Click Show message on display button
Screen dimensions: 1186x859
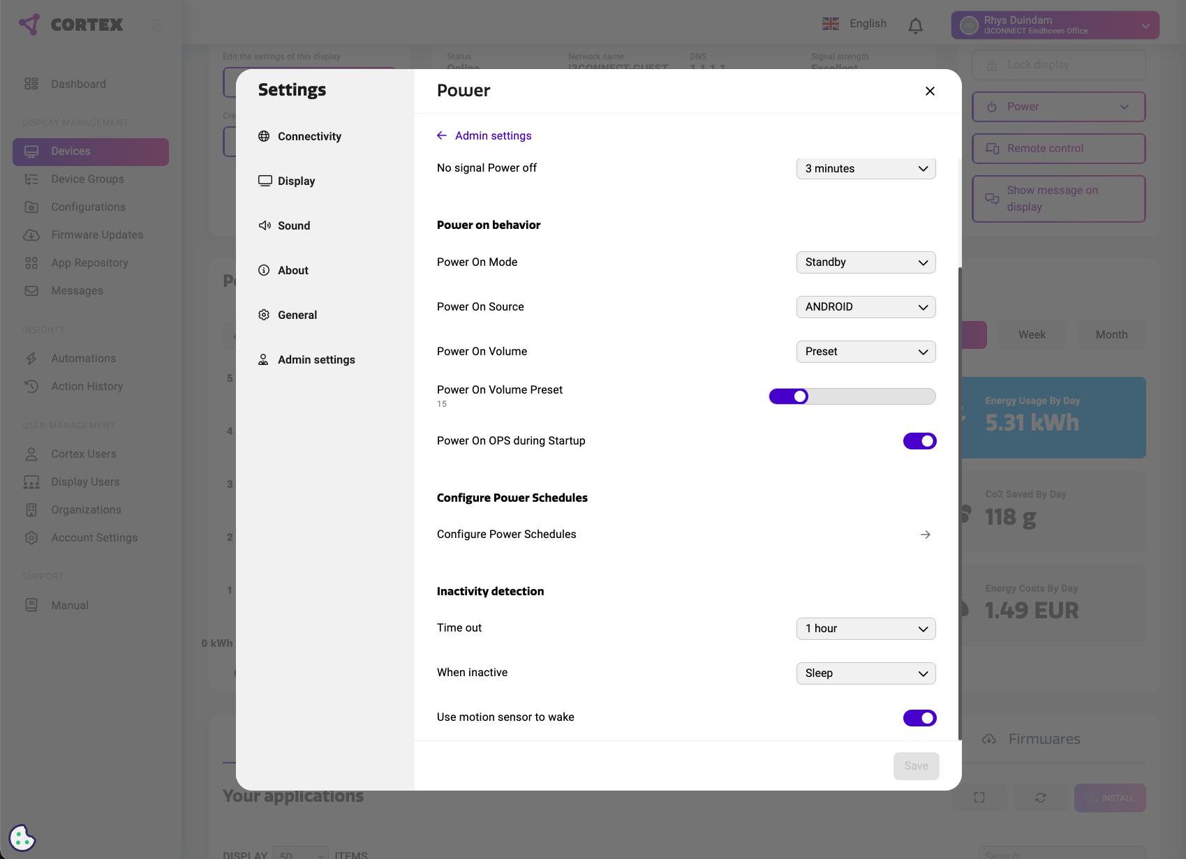pos(1058,199)
